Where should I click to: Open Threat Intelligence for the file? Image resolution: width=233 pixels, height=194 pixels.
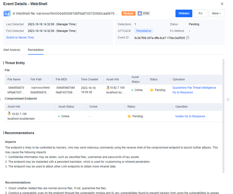tap(204, 88)
